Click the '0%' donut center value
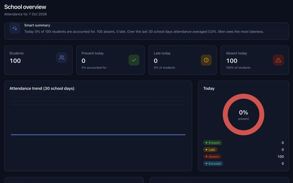 click(243, 112)
